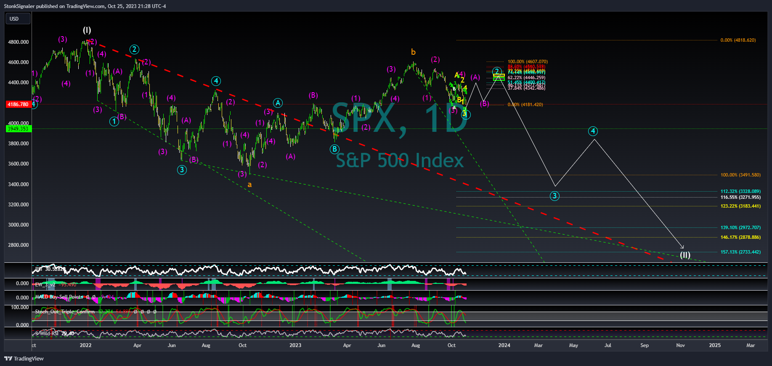
Task: Click the circled B wave marker
Action: click(x=334, y=149)
